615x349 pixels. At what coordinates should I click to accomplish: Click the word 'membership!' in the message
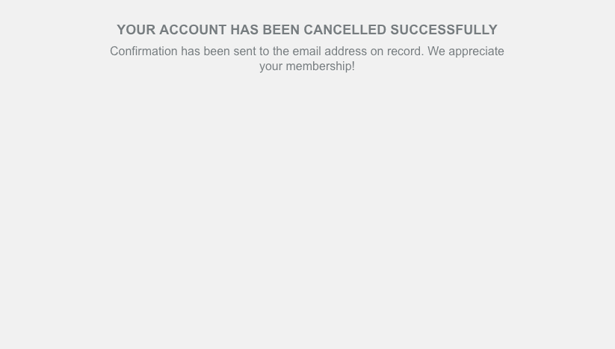(x=320, y=67)
